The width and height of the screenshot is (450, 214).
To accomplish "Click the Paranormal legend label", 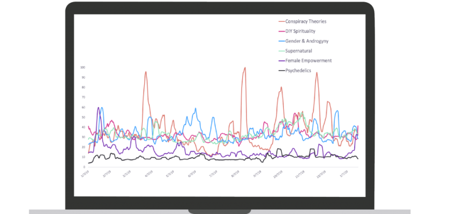I will 299,51.
